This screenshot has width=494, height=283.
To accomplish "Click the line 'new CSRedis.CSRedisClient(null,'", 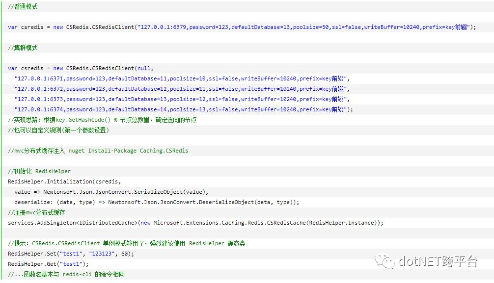I will point(81,68).
